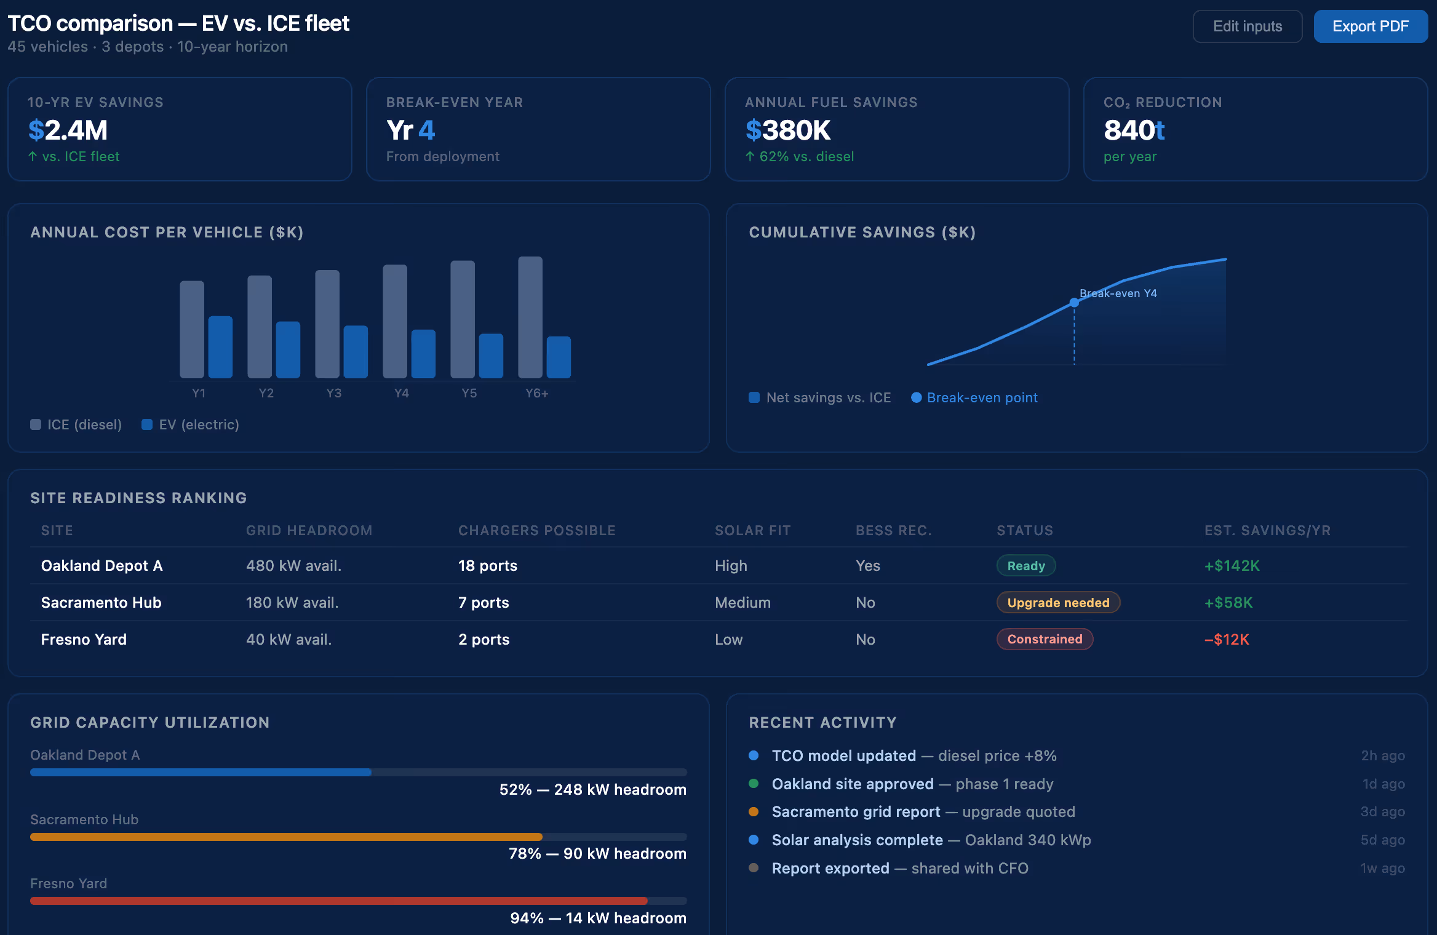Click orange dot beside Sacramento grid report
Image resolution: width=1437 pixels, height=935 pixels.
[x=754, y=812]
